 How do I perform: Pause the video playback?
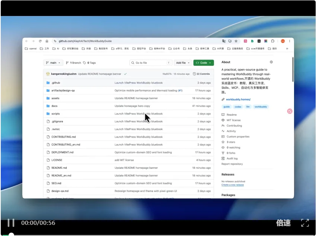[x=11, y=223]
